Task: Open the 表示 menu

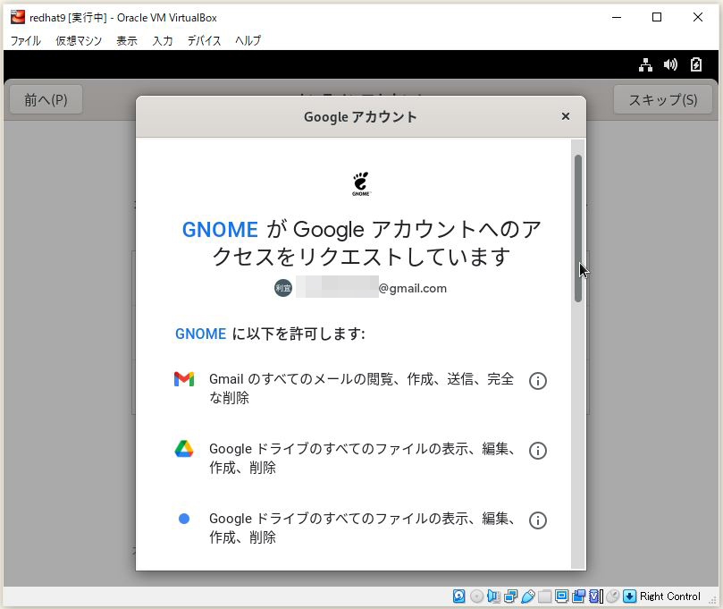Action: point(127,40)
